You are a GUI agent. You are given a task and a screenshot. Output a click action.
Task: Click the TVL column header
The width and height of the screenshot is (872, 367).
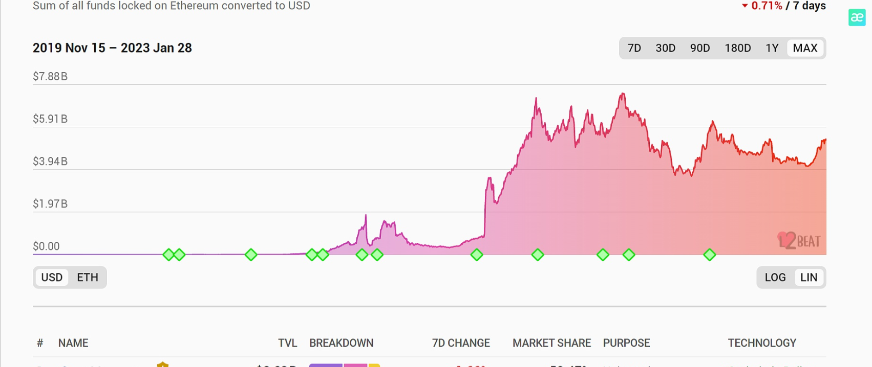click(287, 343)
